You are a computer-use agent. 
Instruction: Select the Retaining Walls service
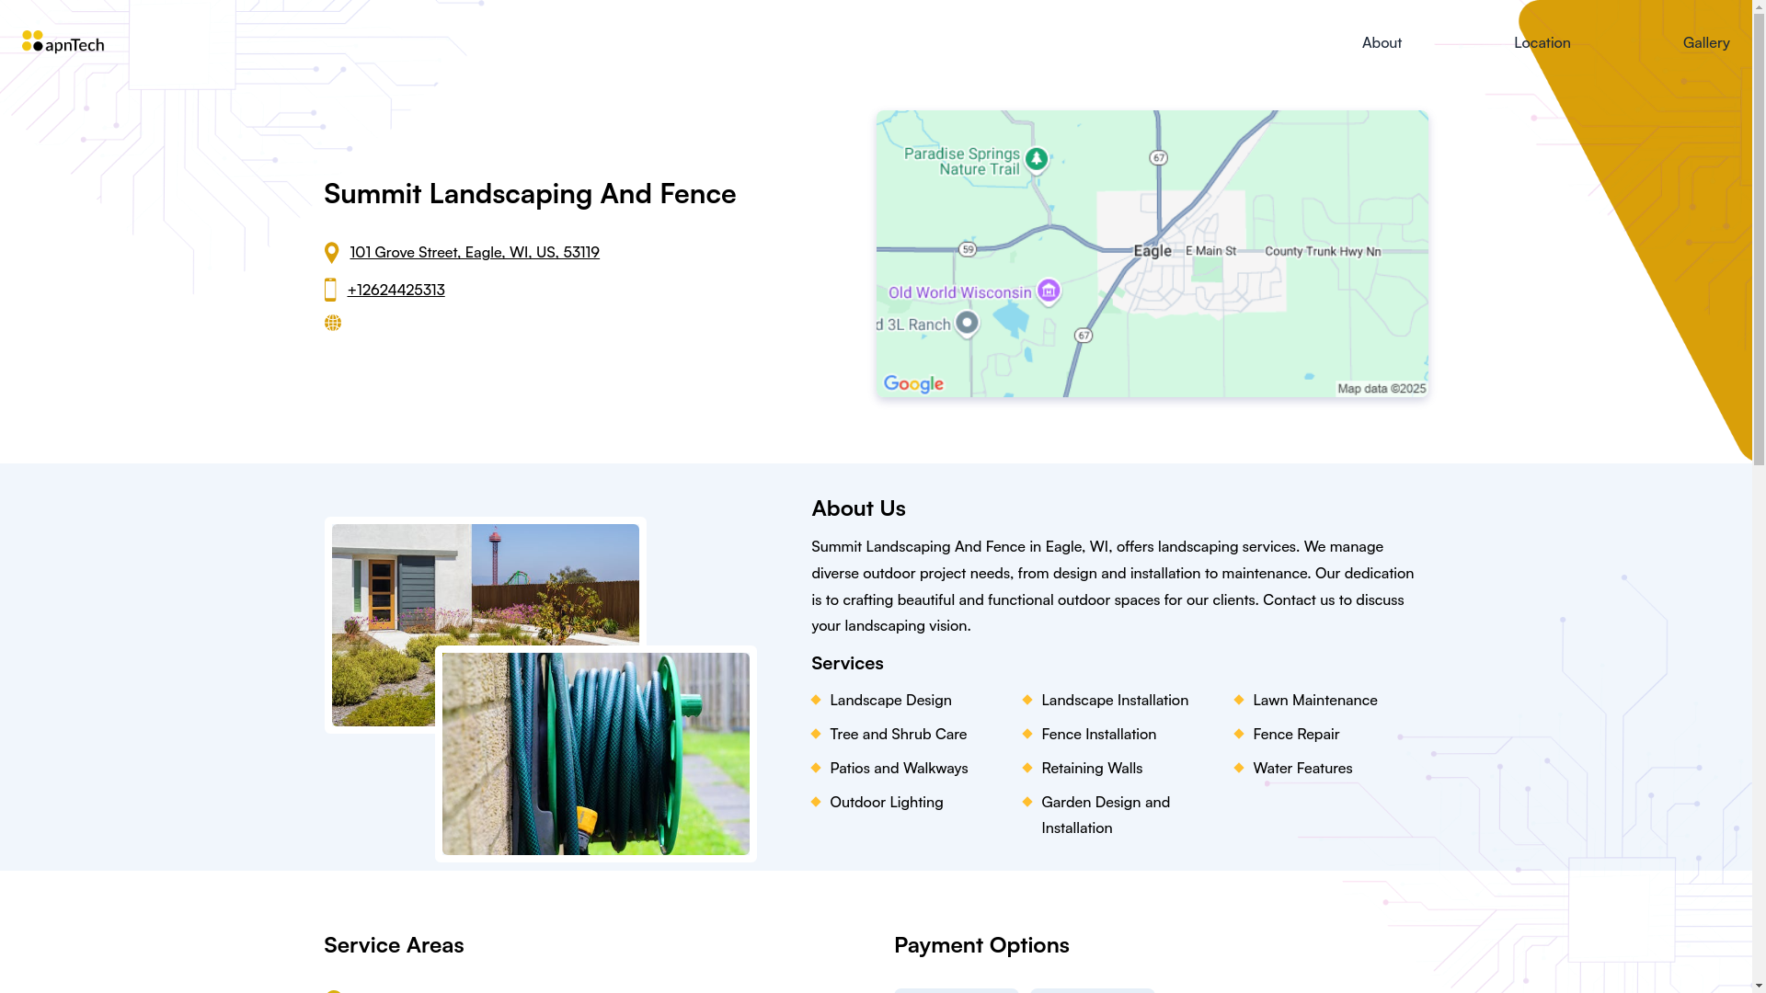[x=1092, y=768]
